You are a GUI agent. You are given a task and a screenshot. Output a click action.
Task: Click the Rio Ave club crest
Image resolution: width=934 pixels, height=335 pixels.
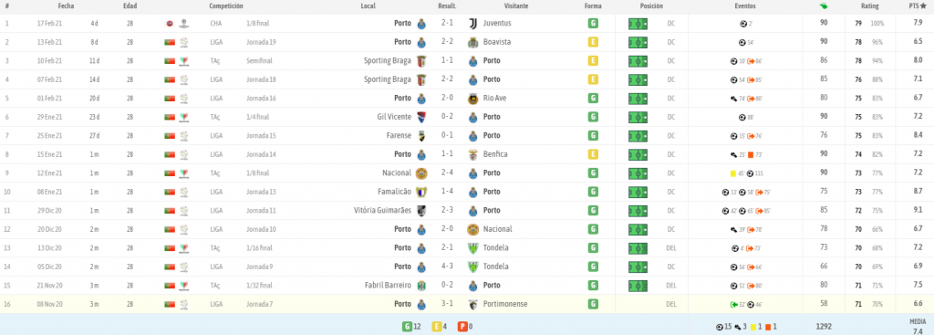(473, 99)
